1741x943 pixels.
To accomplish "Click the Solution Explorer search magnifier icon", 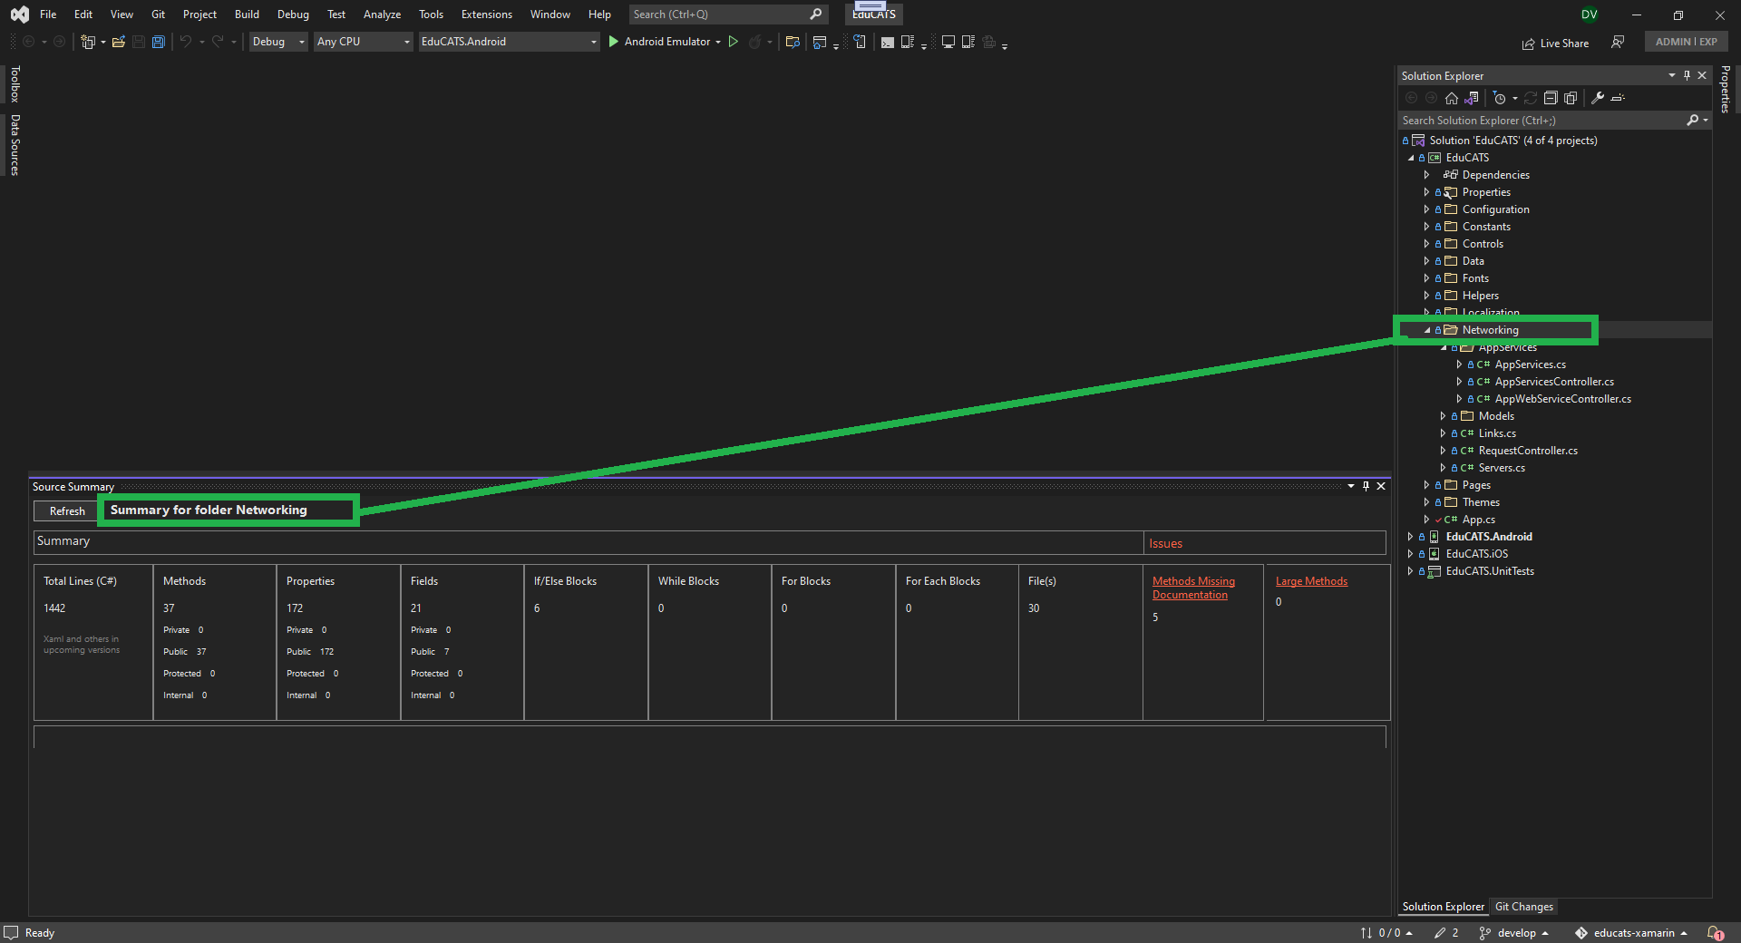I will [1692, 121].
